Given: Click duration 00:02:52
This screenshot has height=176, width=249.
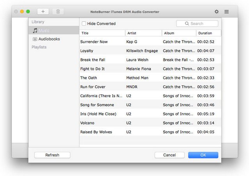Looking at the screenshot, I should click(x=206, y=42).
